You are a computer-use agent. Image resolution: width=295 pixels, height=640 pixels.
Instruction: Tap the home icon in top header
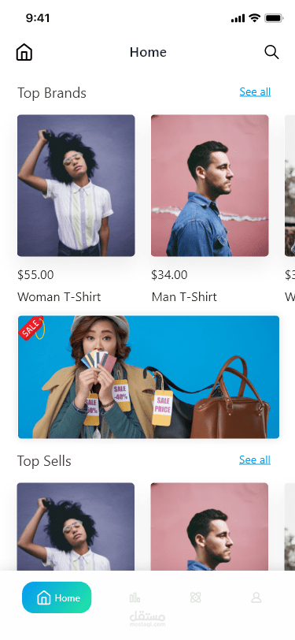click(x=24, y=52)
